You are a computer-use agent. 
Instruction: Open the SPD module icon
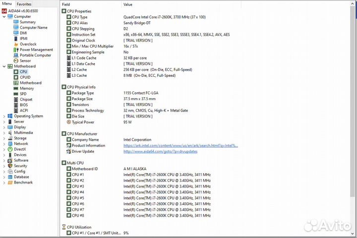click(x=16, y=94)
